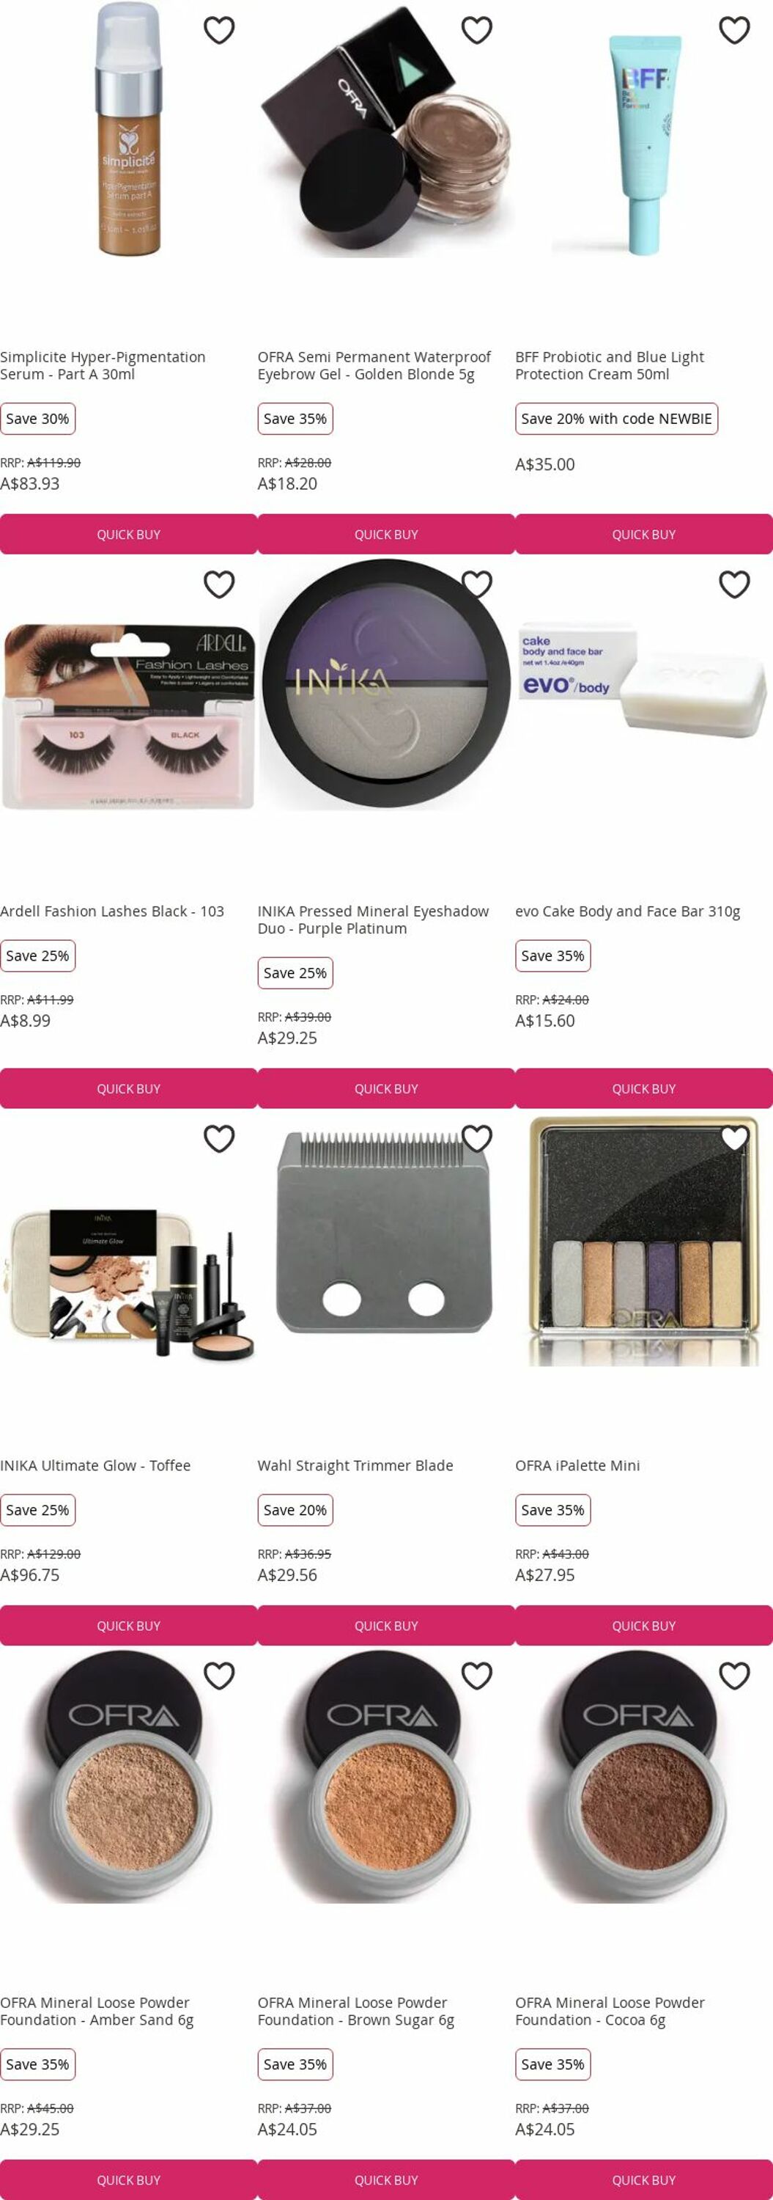
Task: Quick buy the Simplicite Serum Part A
Action: [129, 534]
